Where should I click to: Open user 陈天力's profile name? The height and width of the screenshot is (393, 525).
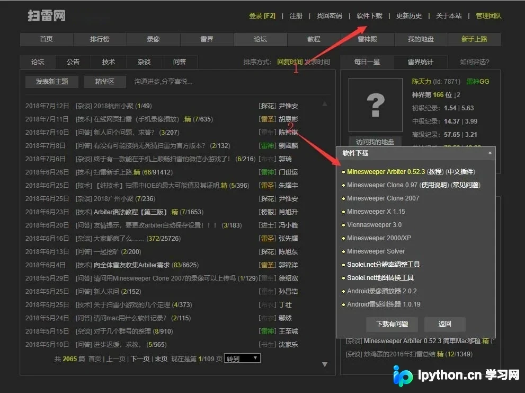coord(421,82)
